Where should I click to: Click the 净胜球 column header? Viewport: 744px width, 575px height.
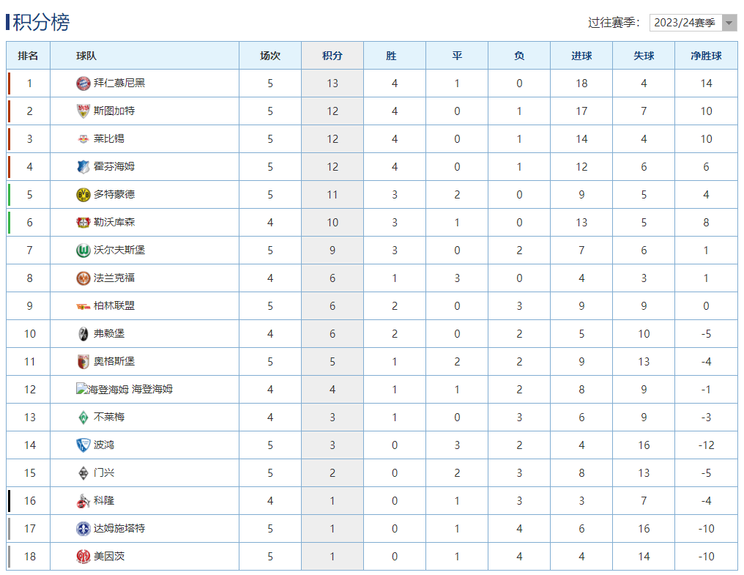(706, 56)
